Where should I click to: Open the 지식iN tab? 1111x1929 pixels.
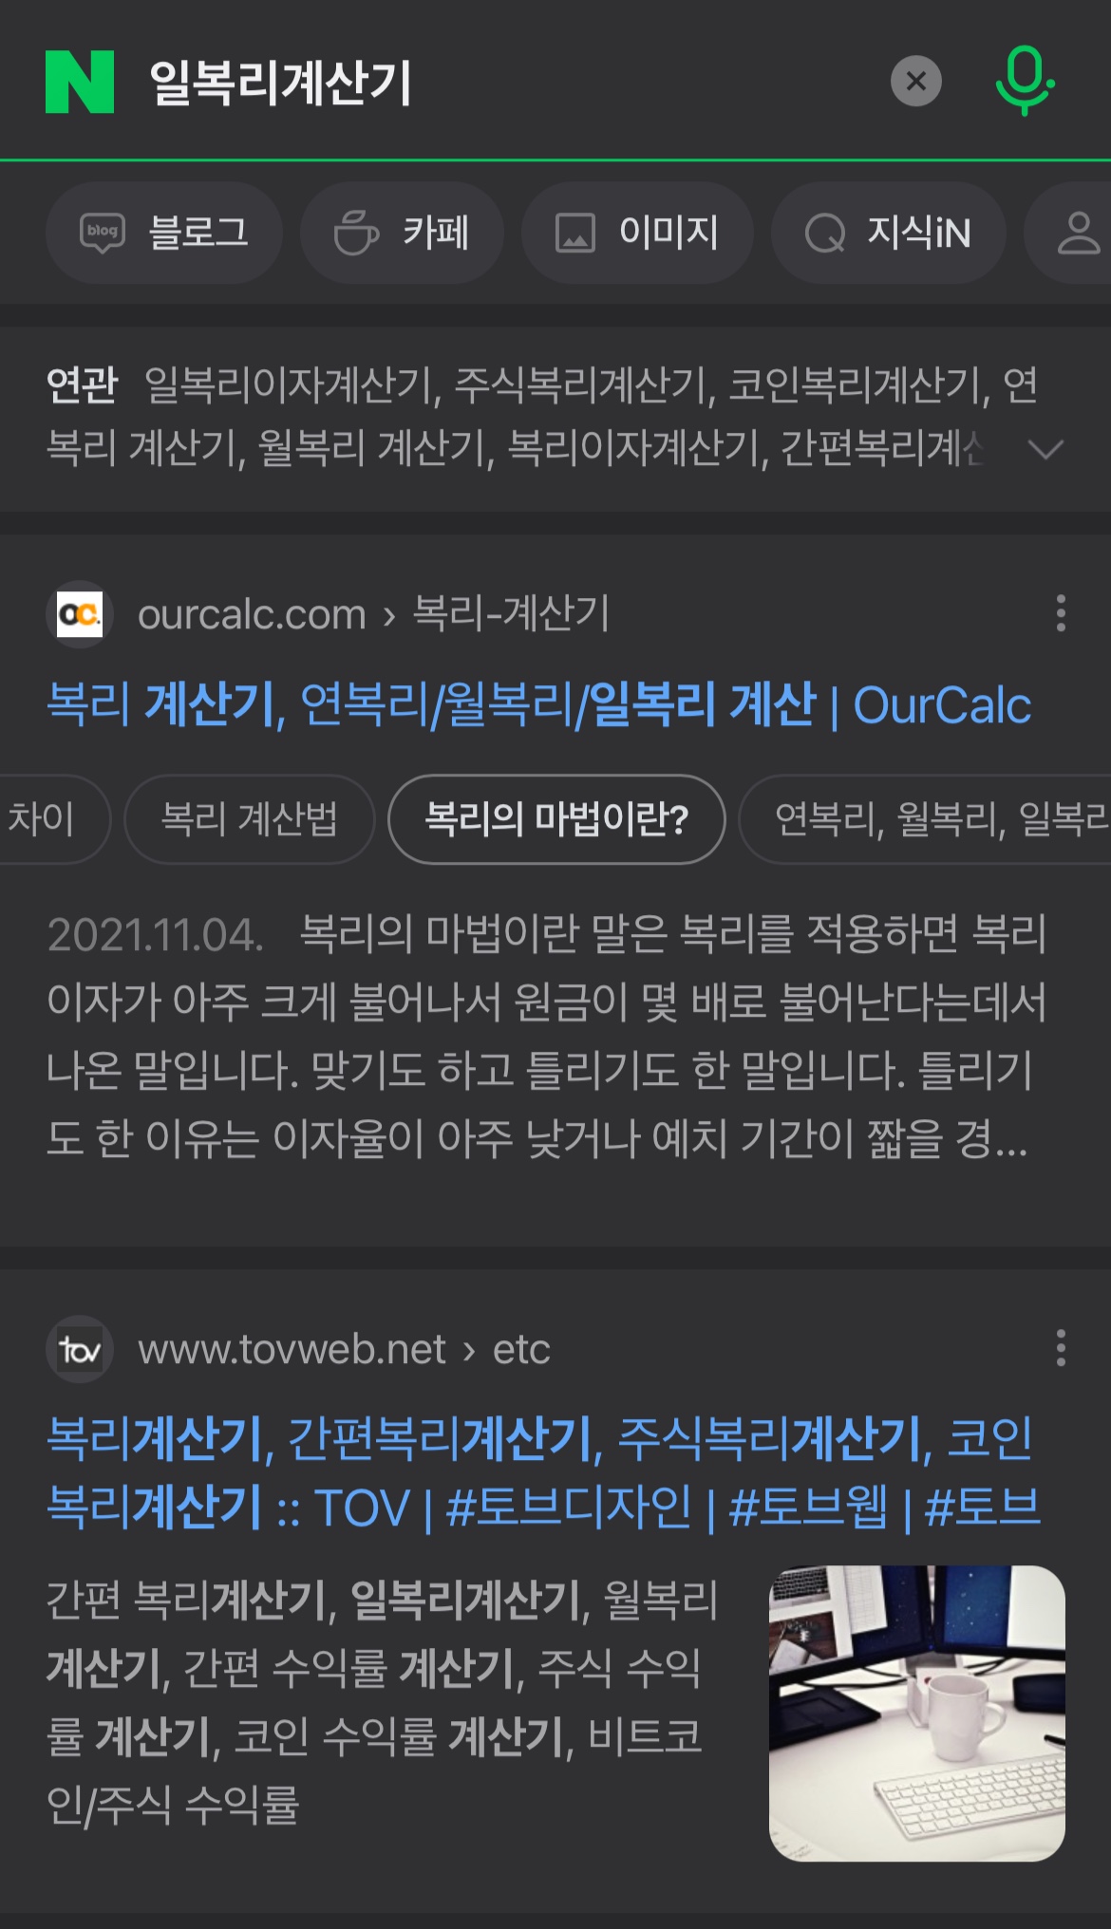(x=888, y=233)
